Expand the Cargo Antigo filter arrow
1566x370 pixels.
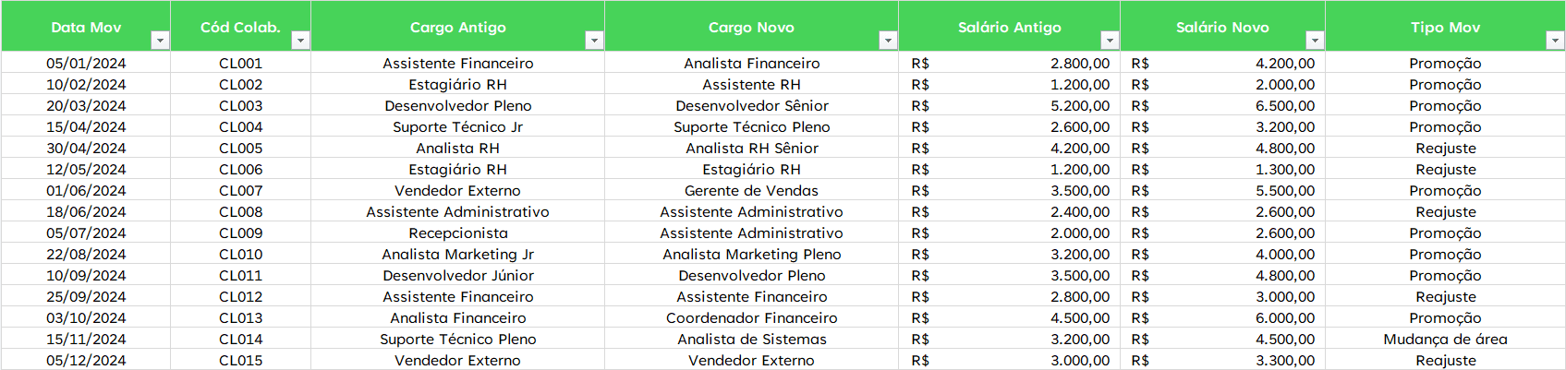(594, 41)
